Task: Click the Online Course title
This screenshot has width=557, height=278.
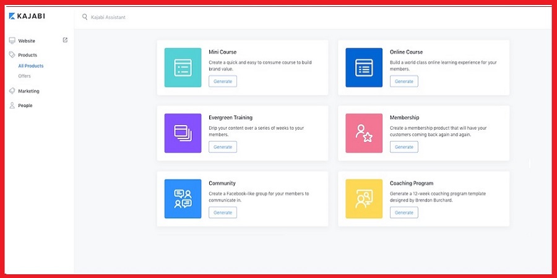Action: coord(407,52)
